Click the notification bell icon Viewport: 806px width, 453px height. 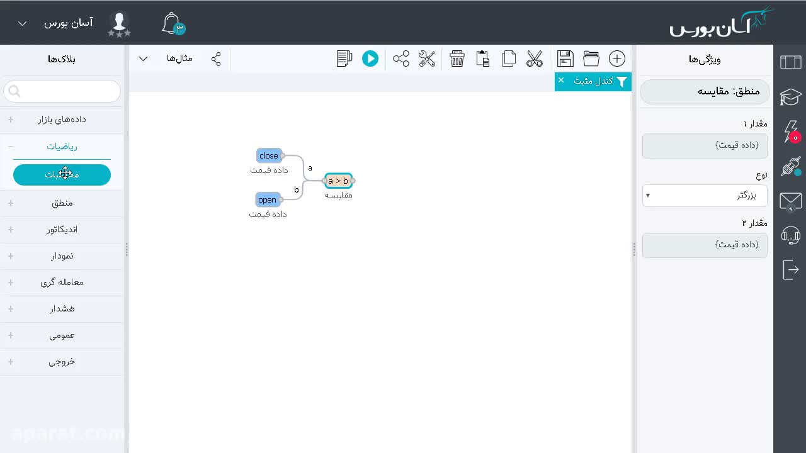click(x=172, y=24)
